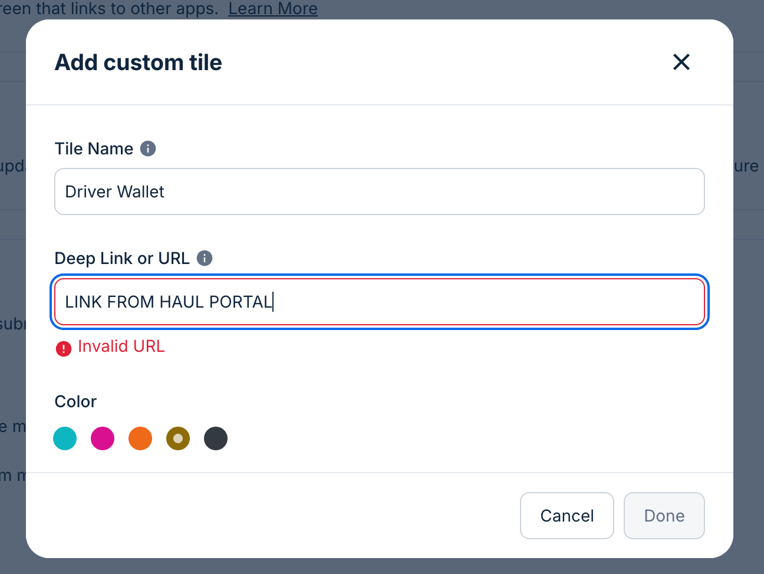Focus the Tile Name field containing Driver Wallet
This screenshot has width=764, height=574.
tap(379, 192)
